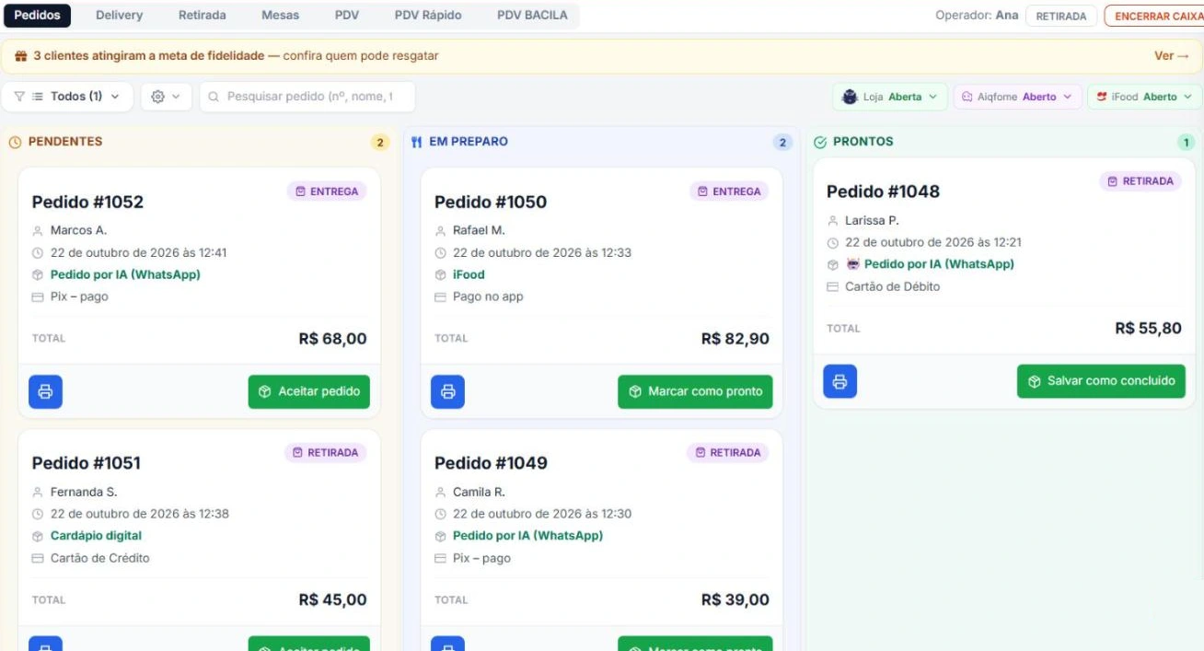Accept order #1052 with Aceitar pedido
Viewport: 1204px width, 651px height.
click(309, 391)
